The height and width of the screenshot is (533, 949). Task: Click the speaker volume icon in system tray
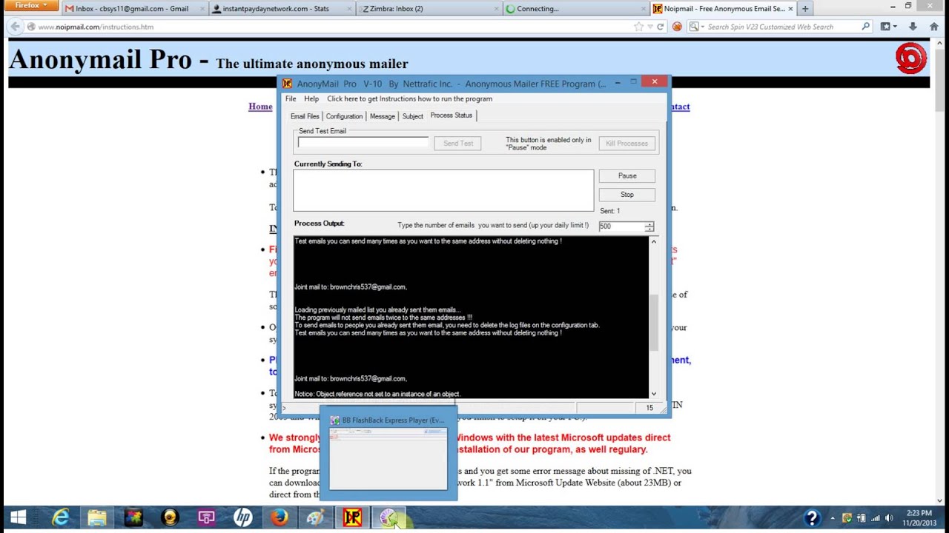889,518
